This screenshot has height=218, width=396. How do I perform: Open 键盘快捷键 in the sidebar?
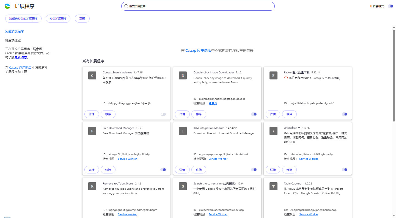13,40
